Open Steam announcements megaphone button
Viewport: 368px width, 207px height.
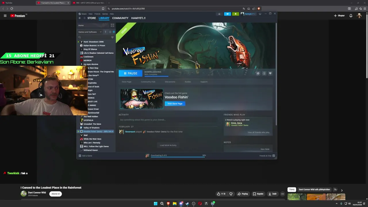227,14
